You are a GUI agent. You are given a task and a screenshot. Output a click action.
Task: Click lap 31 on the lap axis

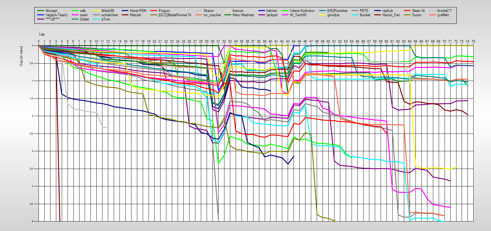(218, 41)
